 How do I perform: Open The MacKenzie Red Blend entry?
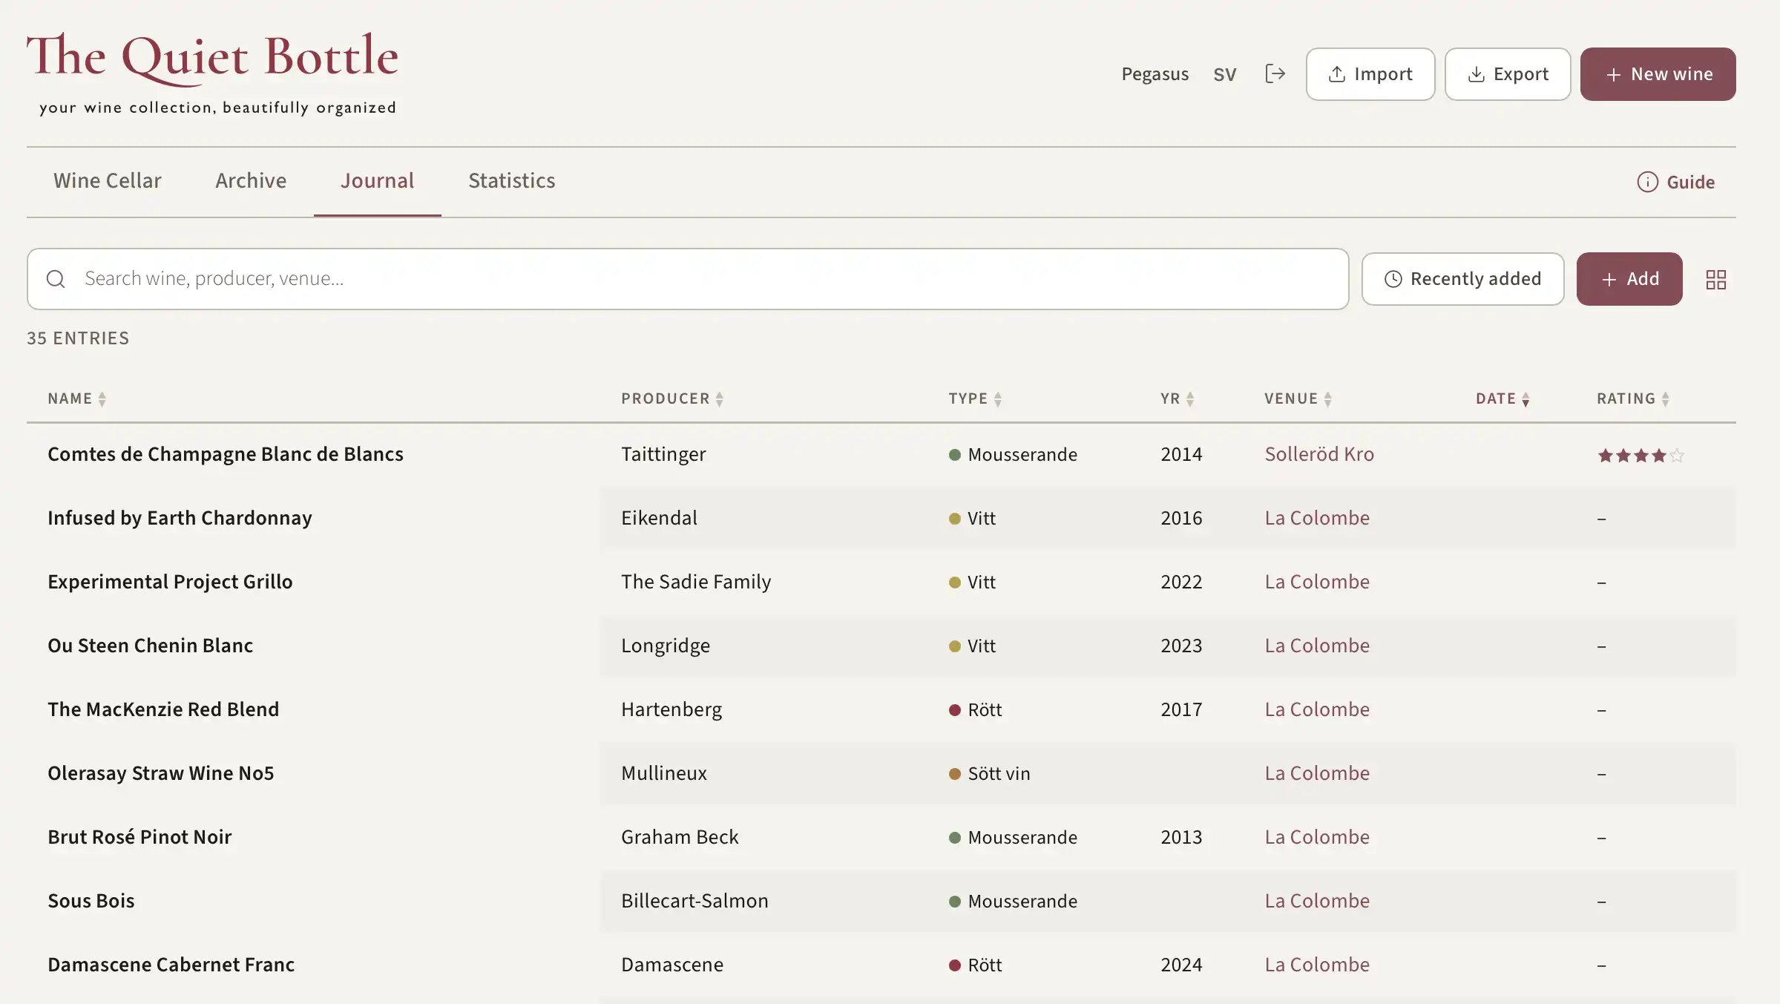pyautogui.click(x=163, y=709)
